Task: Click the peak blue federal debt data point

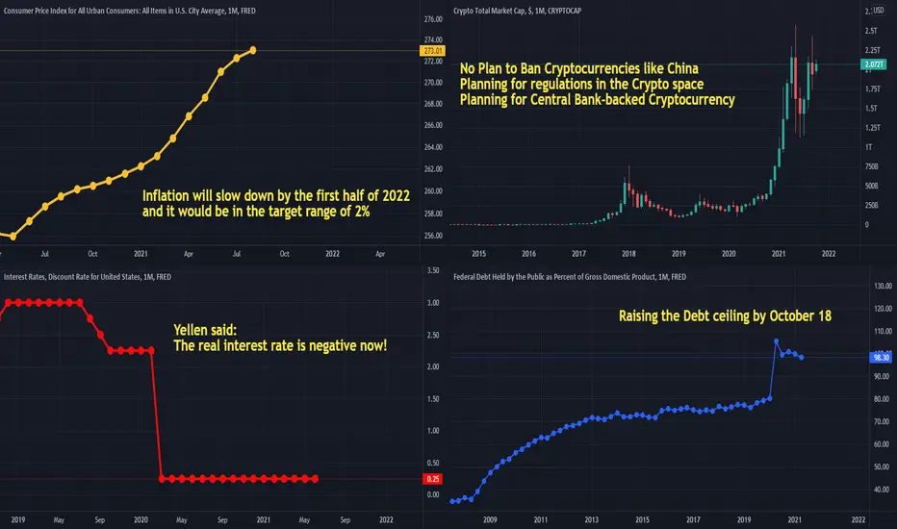Action: point(777,341)
